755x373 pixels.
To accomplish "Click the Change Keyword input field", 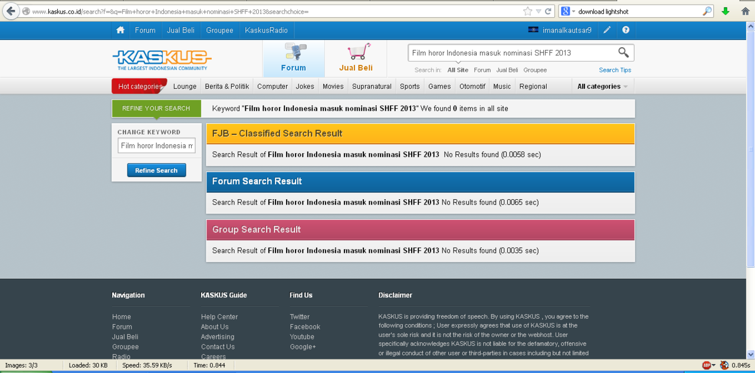I will tap(156, 146).
